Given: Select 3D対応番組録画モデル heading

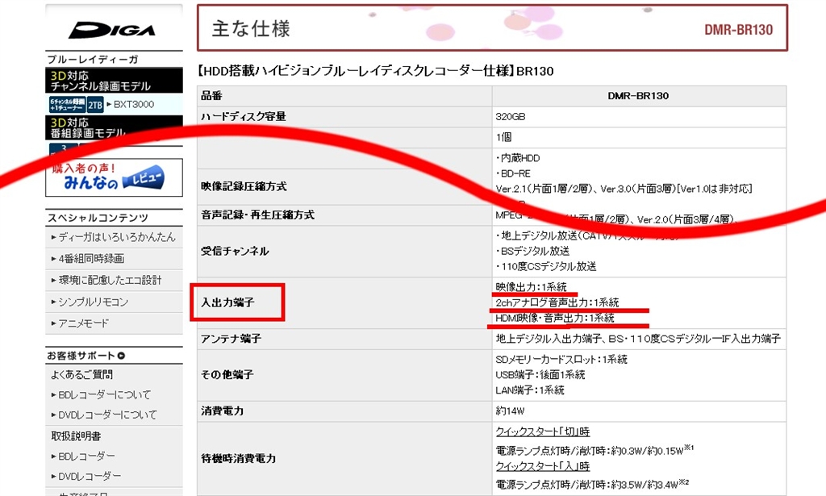Looking at the screenshot, I should tap(114, 127).
